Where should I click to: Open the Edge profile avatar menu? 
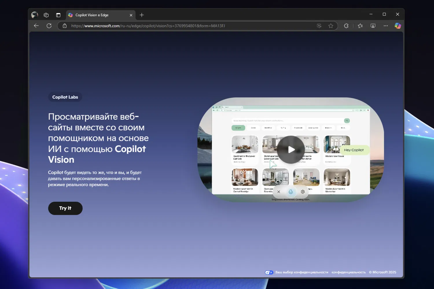pos(35,15)
